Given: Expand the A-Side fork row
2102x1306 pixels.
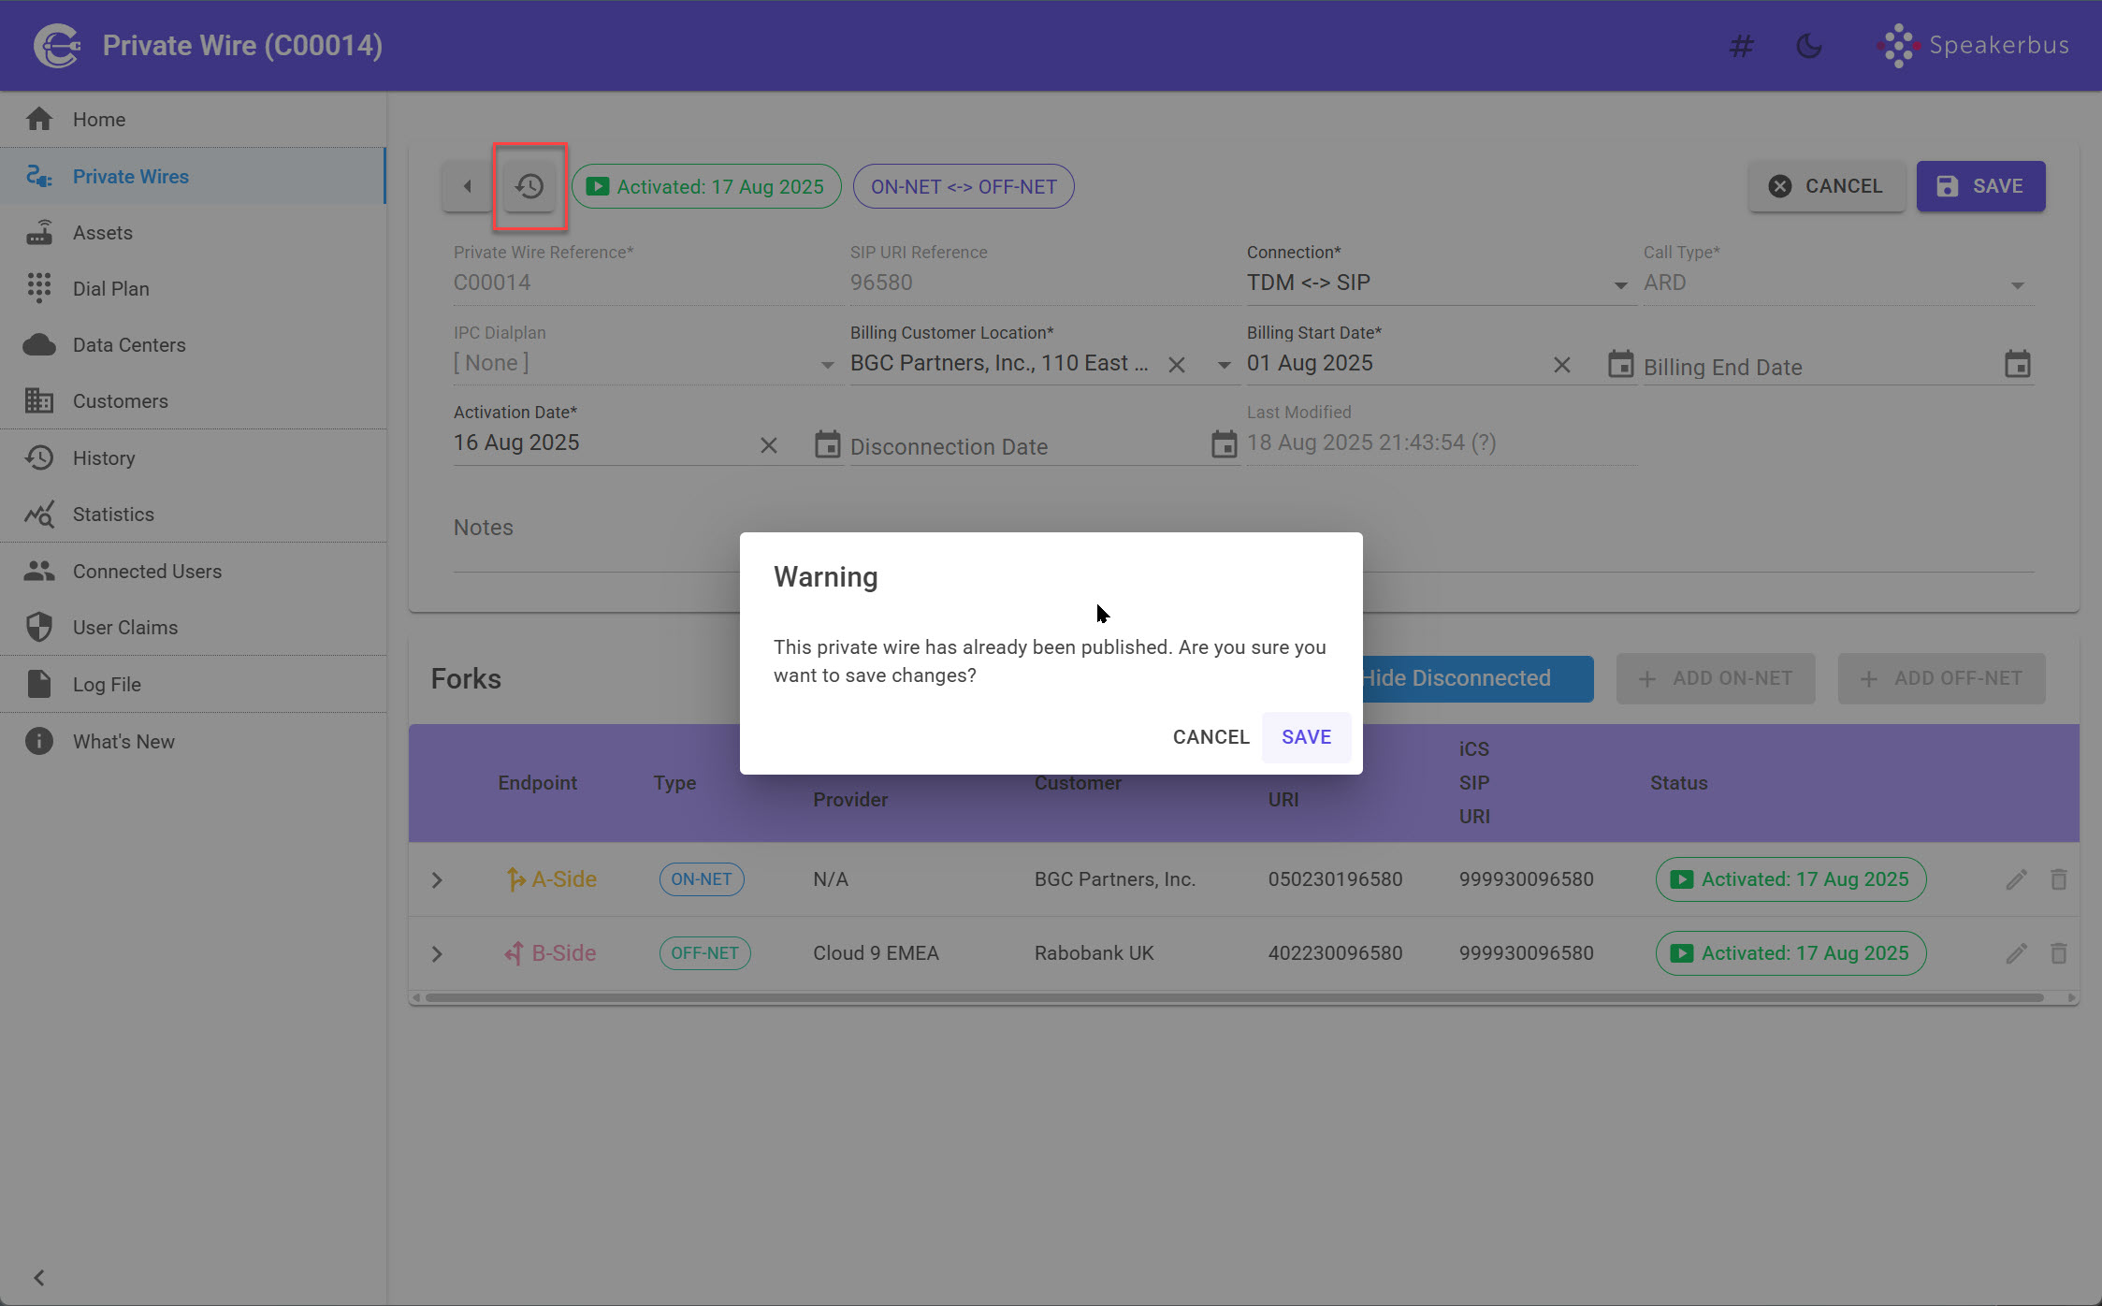Looking at the screenshot, I should pyautogui.click(x=436, y=879).
